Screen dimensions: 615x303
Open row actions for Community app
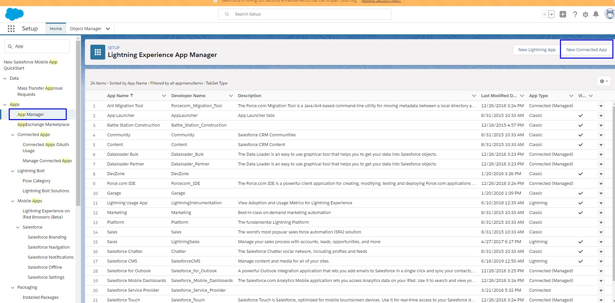(x=601, y=135)
